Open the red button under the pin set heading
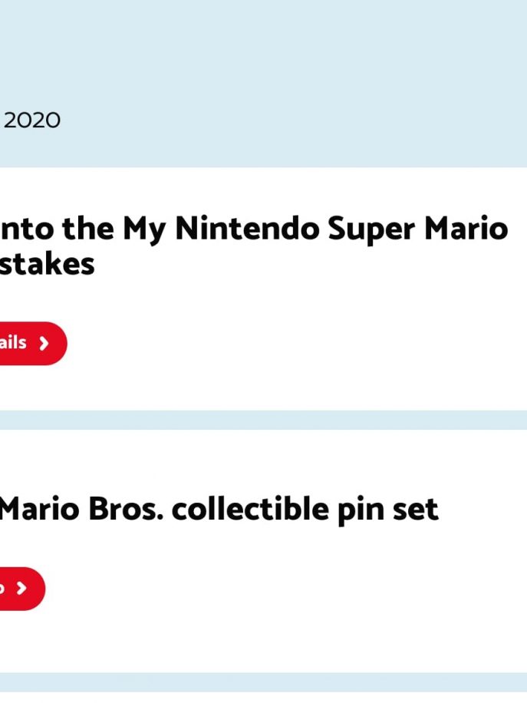 coord(22,588)
